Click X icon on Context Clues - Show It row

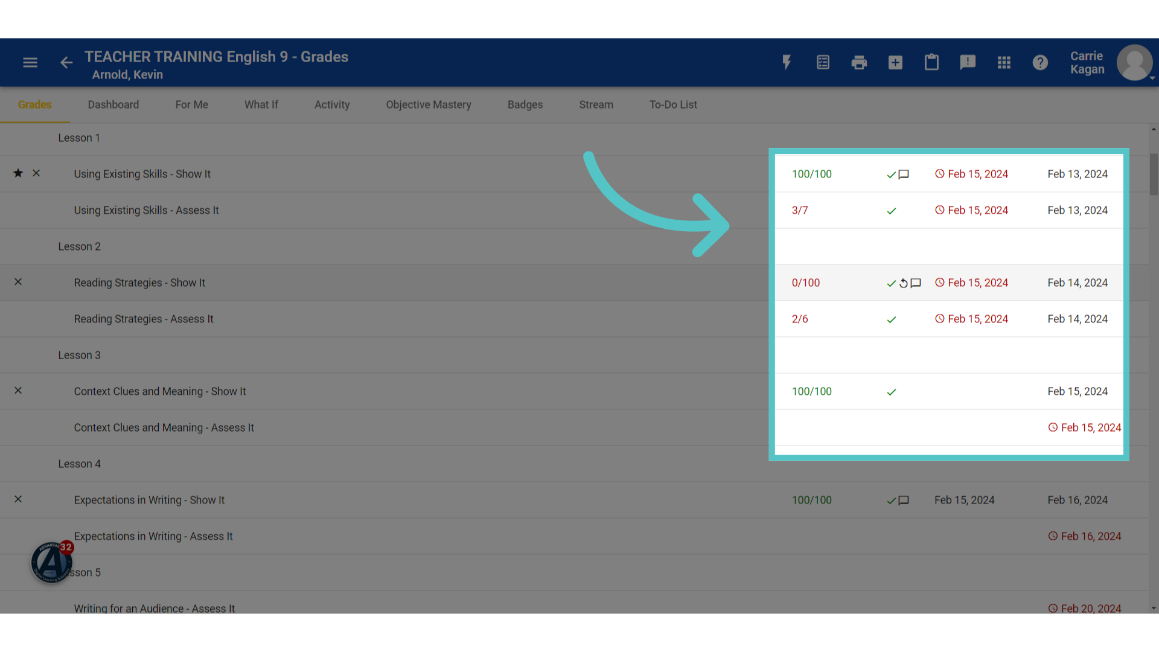coord(18,391)
